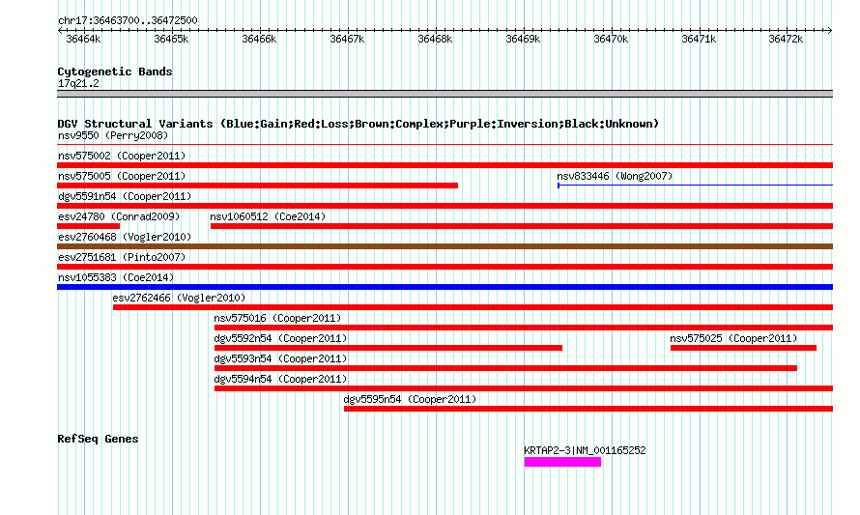The height and width of the screenshot is (515, 860).
Task: Click the 36466k ruler tick label
Action: click(259, 39)
